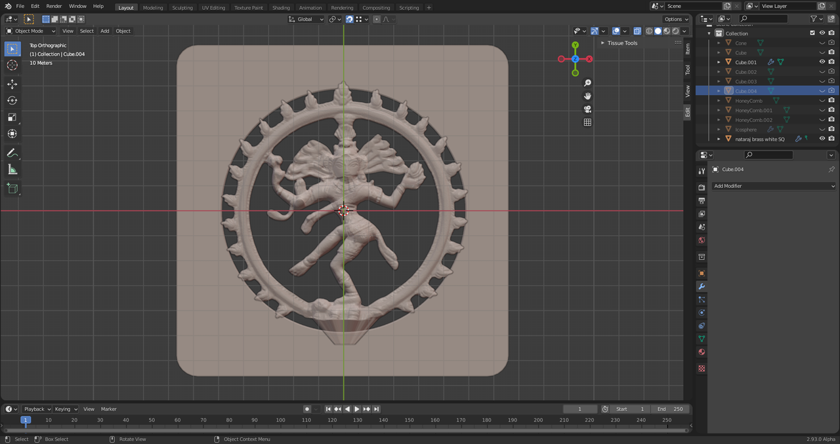Open the World properties tab
840x444 pixels.
[702, 240]
